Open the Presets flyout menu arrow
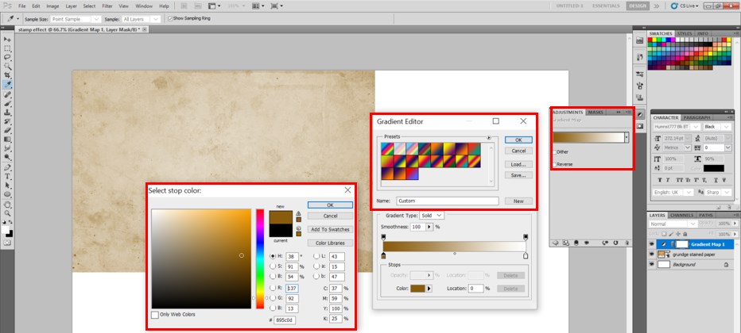Screen dimensions: 741x333 tap(489, 137)
